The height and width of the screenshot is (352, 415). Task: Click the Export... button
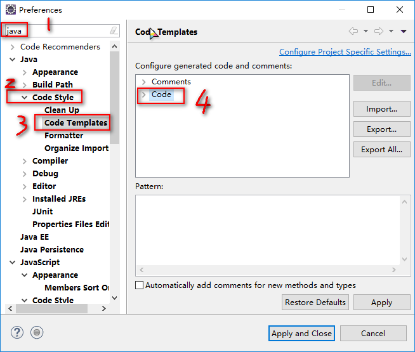tap(382, 129)
